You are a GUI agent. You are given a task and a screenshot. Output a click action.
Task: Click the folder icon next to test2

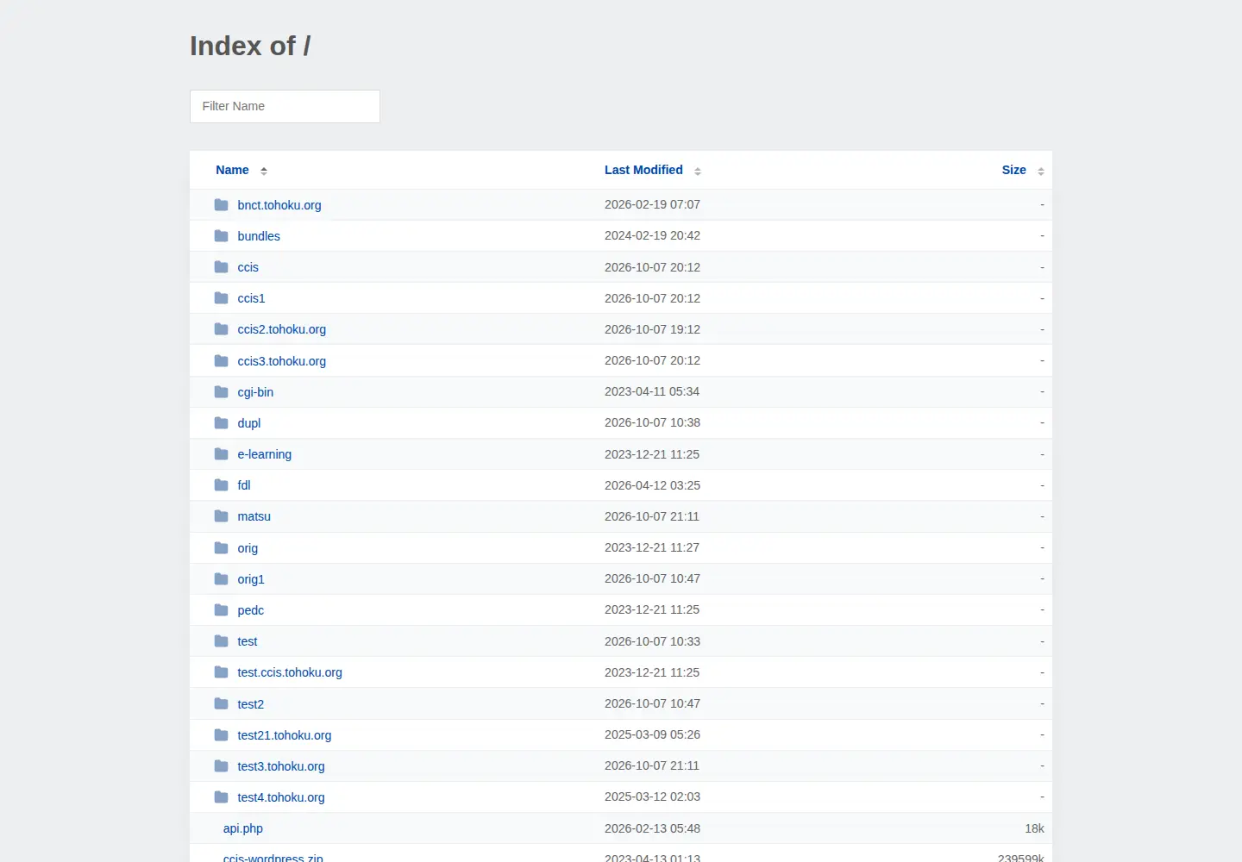point(222,704)
